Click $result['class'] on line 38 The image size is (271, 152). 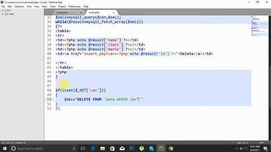coord(106,45)
